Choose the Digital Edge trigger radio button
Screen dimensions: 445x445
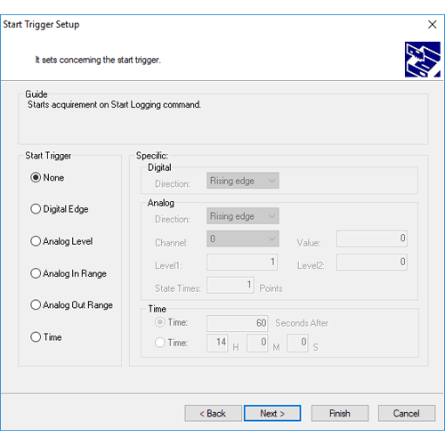click(60, 209)
